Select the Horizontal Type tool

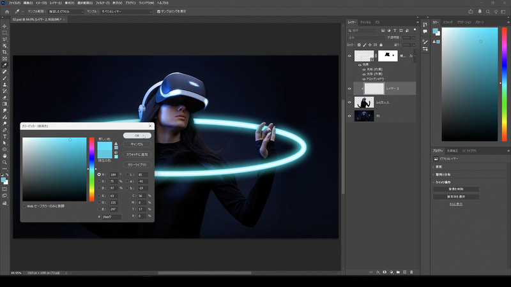4,136
